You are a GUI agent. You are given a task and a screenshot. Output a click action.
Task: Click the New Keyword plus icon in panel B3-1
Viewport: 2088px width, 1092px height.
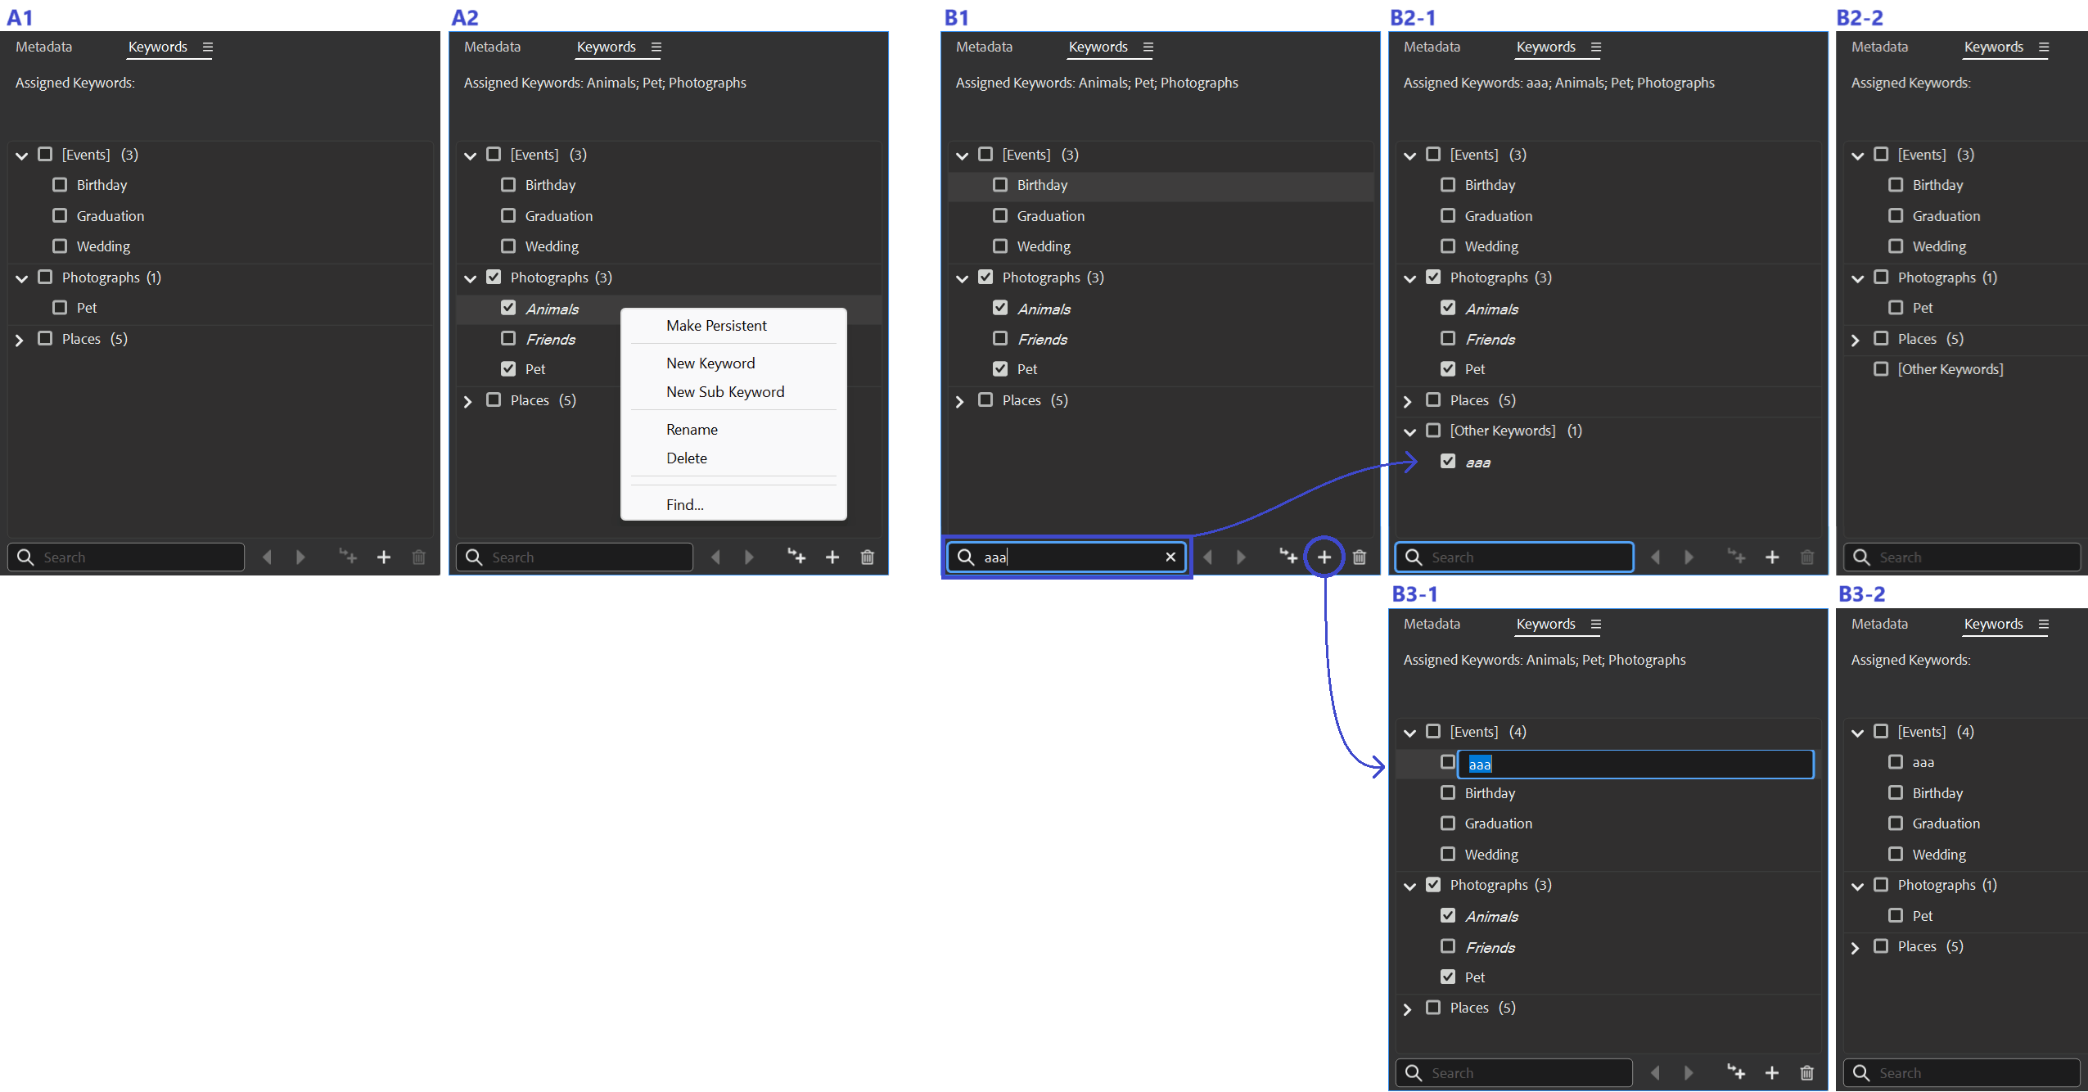click(x=1772, y=1073)
